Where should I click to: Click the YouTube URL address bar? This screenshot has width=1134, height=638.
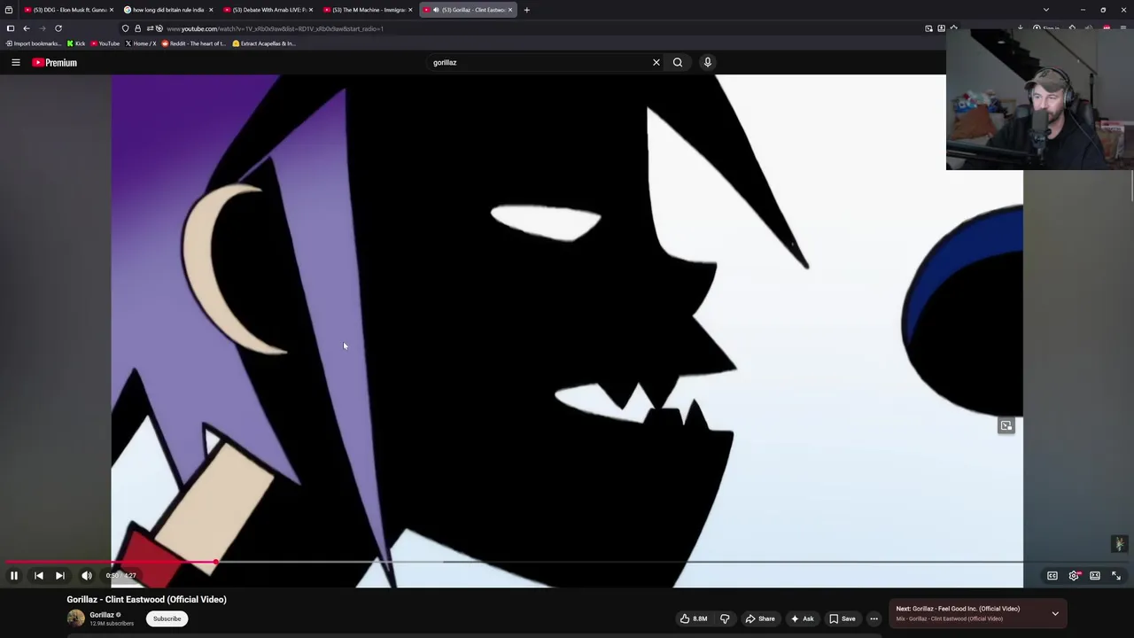(532, 28)
